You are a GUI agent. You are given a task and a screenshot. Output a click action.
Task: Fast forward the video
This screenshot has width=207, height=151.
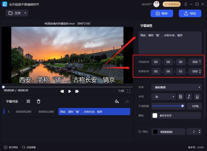click(77, 91)
